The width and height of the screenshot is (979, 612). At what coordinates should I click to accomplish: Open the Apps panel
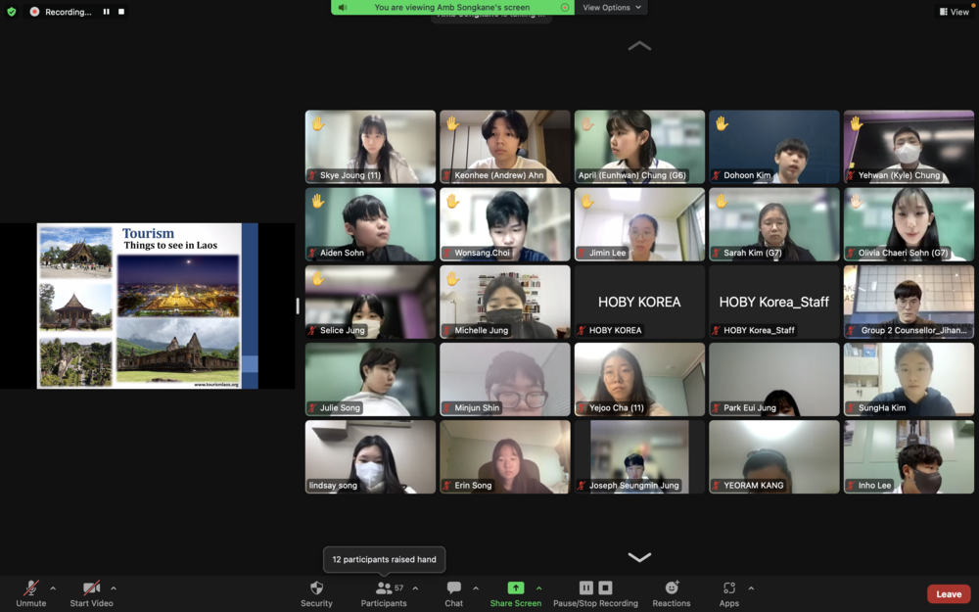click(x=728, y=594)
